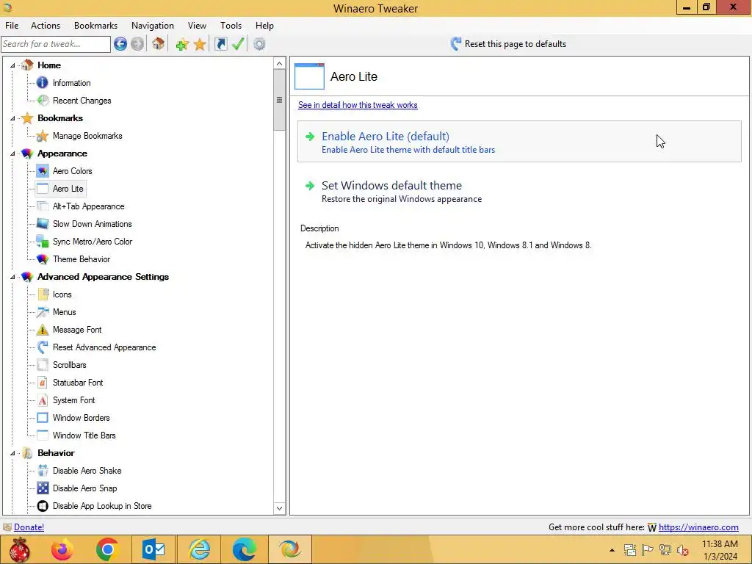Image resolution: width=752 pixels, height=564 pixels.
Task: Click the Reset Advanced Appearance icon
Action: tap(42, 347)
